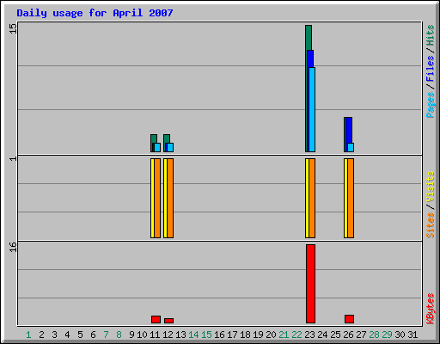Click the 'Daily usage for April 2007' title

(95, 13)
